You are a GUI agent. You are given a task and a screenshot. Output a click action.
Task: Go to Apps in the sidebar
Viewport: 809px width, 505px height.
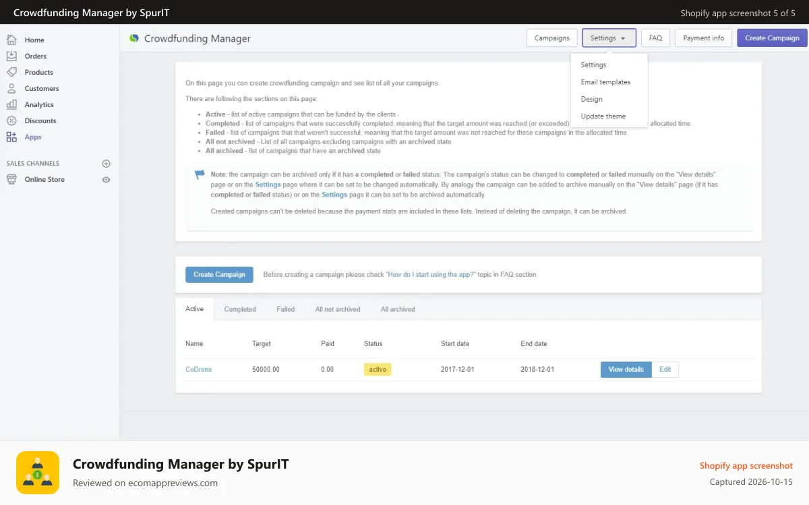33,137
